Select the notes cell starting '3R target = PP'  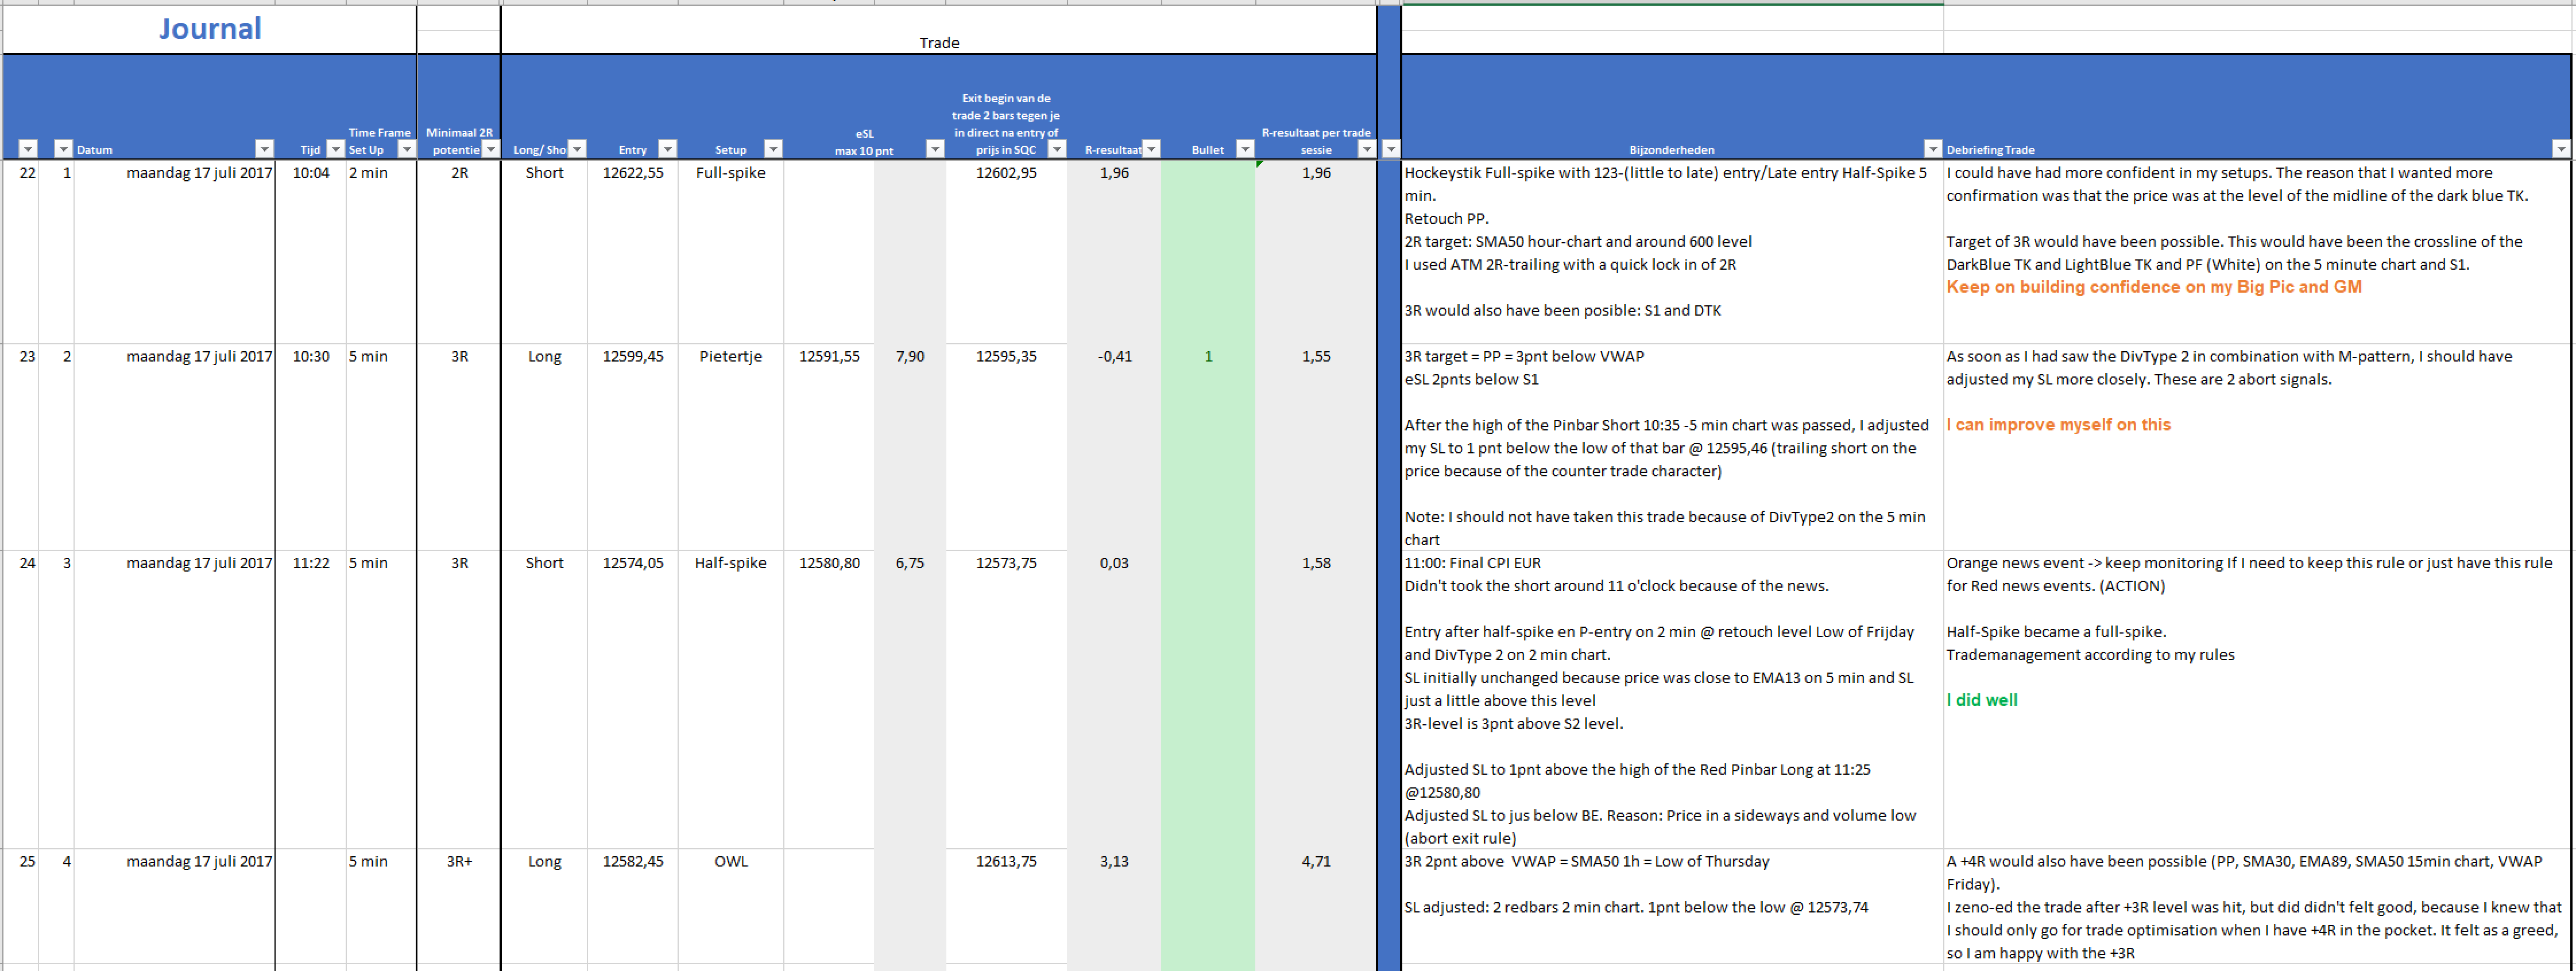click(1672, 448)
